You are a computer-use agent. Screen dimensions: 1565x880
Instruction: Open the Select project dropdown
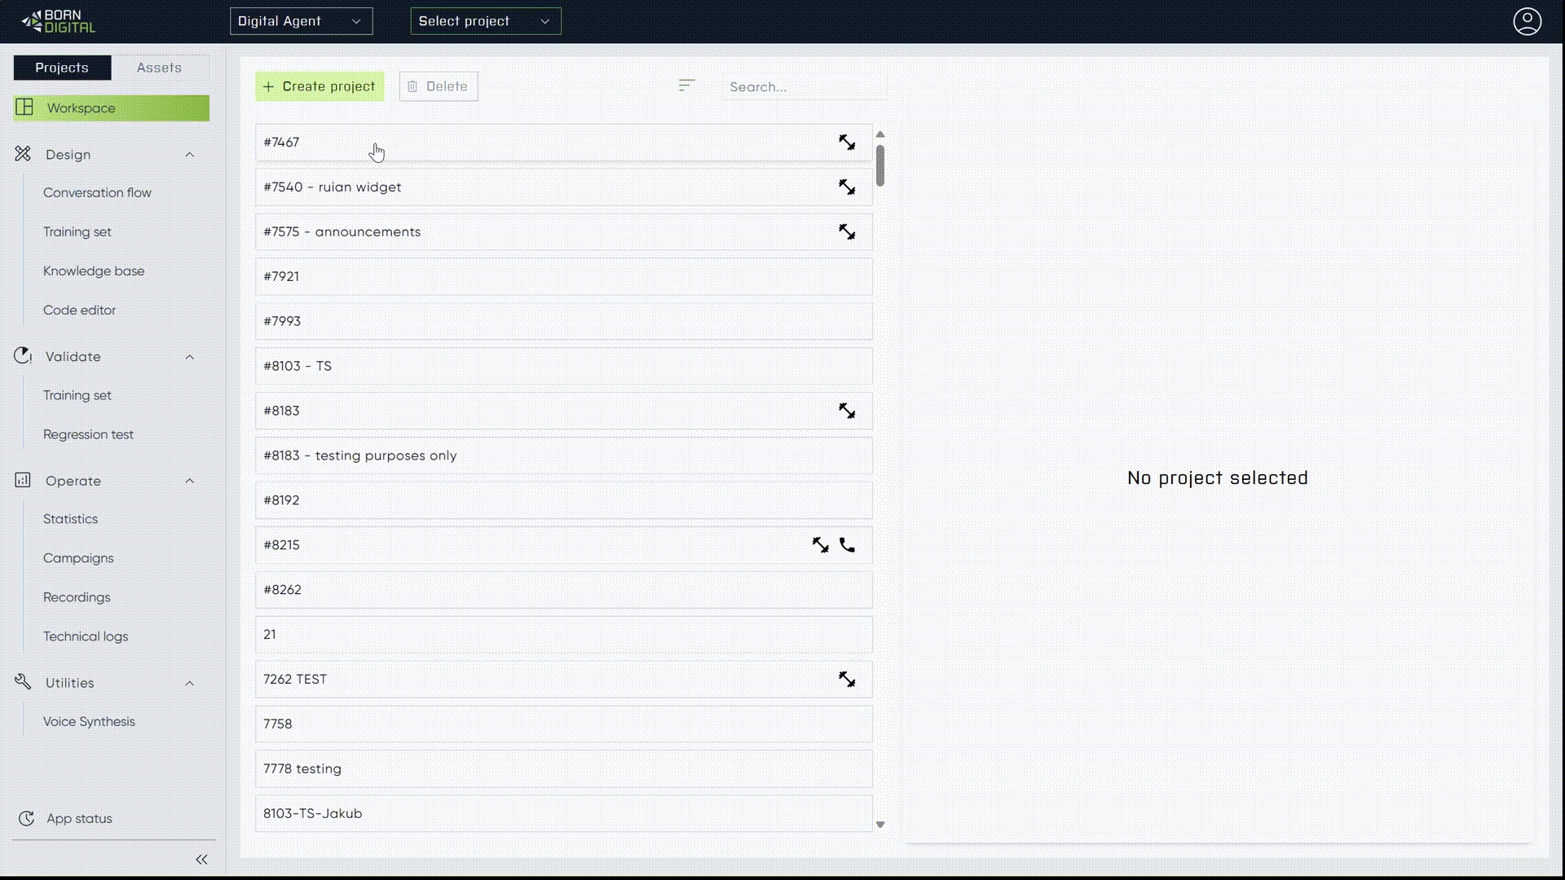(x=485, y=21)
